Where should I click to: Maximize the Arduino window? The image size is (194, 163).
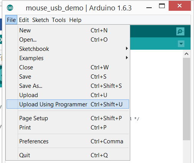[x=162, y=6]
